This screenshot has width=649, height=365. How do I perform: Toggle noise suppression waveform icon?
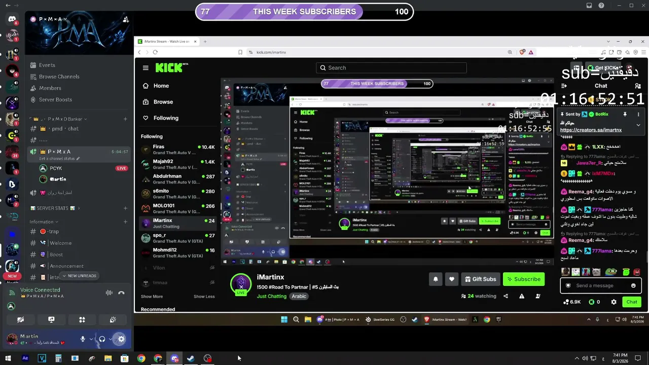tap(109, 293)
